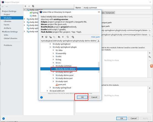
Task: Expand the study-demo-get folder
Action: coord(53,72)
